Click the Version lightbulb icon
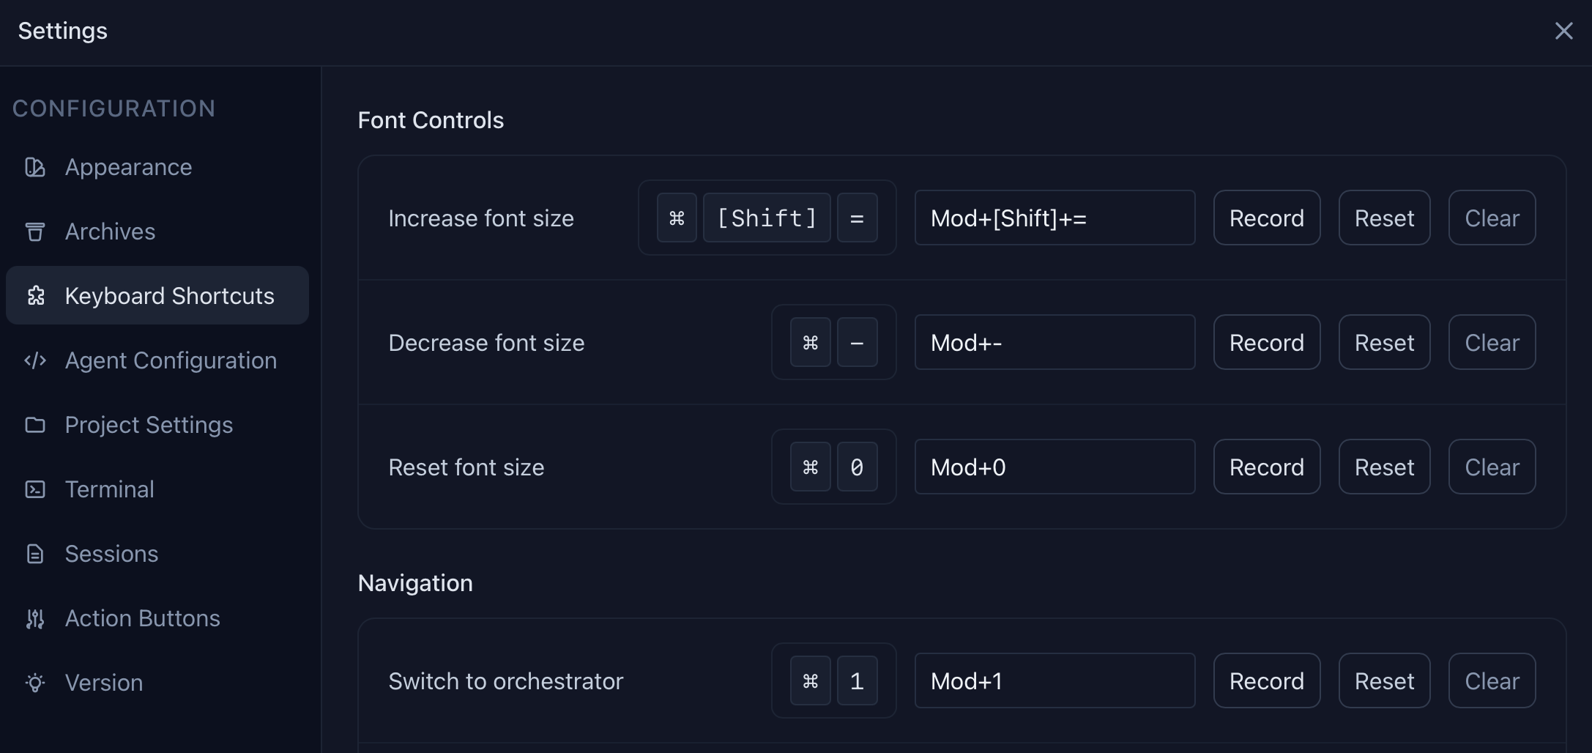The image size is (1592, 753). (34, 683)
